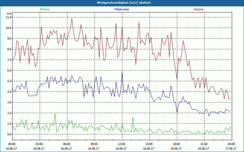
Task: Click the 15:00 time label
Action: (x=149, y=144)
